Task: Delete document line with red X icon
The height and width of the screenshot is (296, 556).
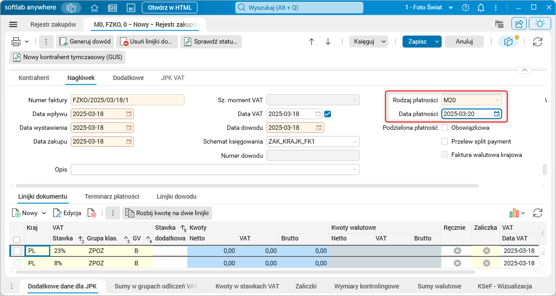Action: click(92, 213)
